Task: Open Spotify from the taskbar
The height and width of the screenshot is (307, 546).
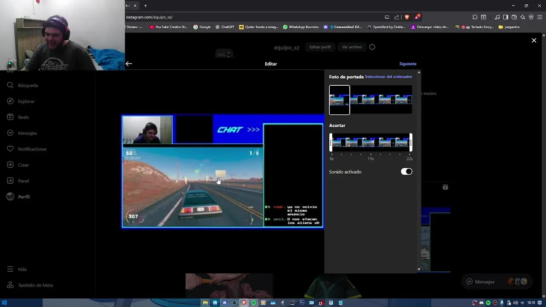Action: click(254, 303)
